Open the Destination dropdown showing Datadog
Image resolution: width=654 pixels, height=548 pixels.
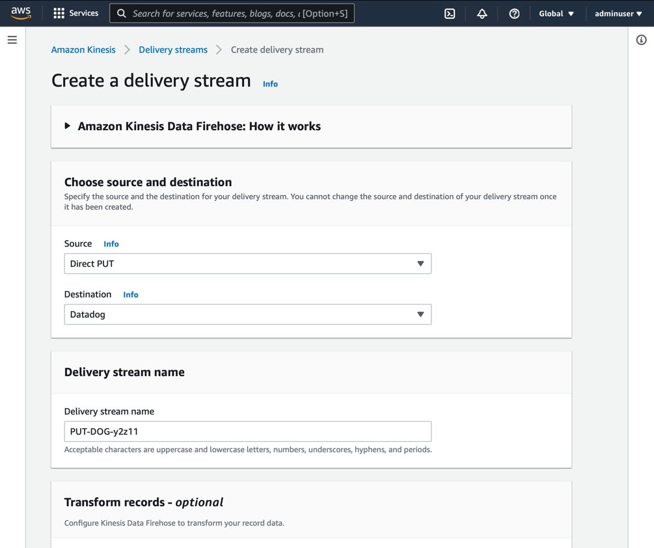pos(247,314)
